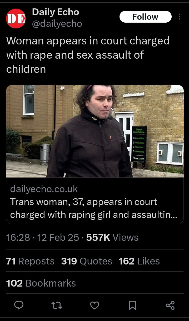View the 162 Likes list
Viewport: 189px width, 321px height.
click(139, 261)
